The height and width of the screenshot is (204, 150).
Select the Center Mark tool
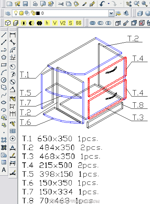tap(13, 138)
